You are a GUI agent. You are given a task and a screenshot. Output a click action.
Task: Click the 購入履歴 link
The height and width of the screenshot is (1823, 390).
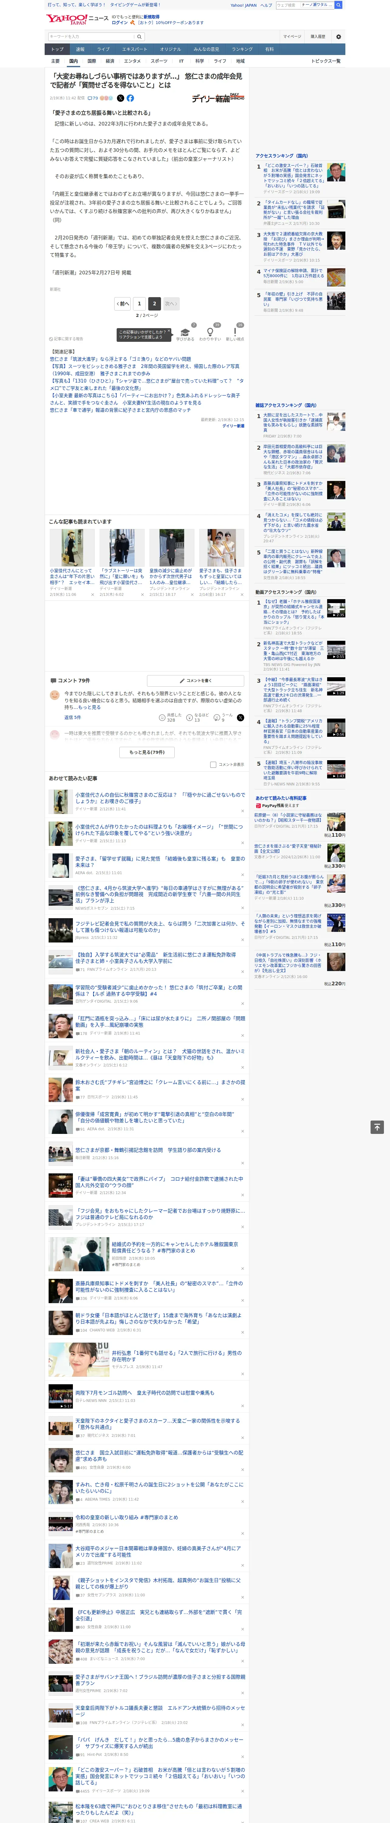click(x=318, y=36)
